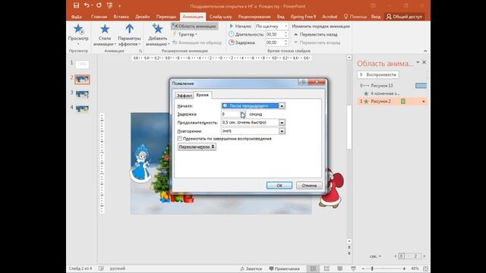The width and height of the screenshot is (486, 273).
Task: Open the dialog Начало dropdown arrow
Action: pyautogui.click(x=282, y=106)
